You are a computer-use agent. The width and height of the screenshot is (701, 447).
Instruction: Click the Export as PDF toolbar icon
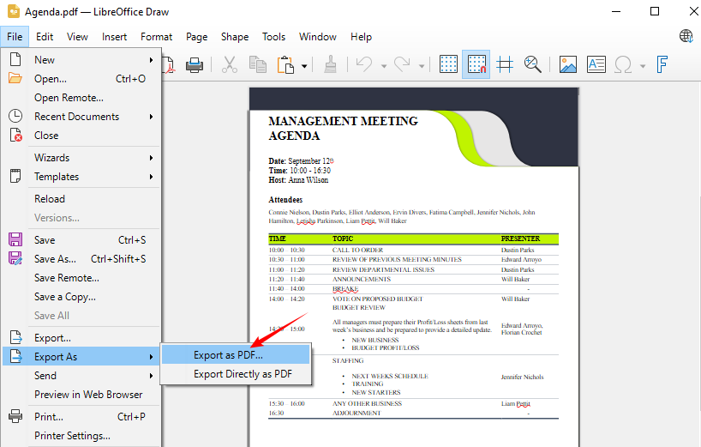pos(170,65)
